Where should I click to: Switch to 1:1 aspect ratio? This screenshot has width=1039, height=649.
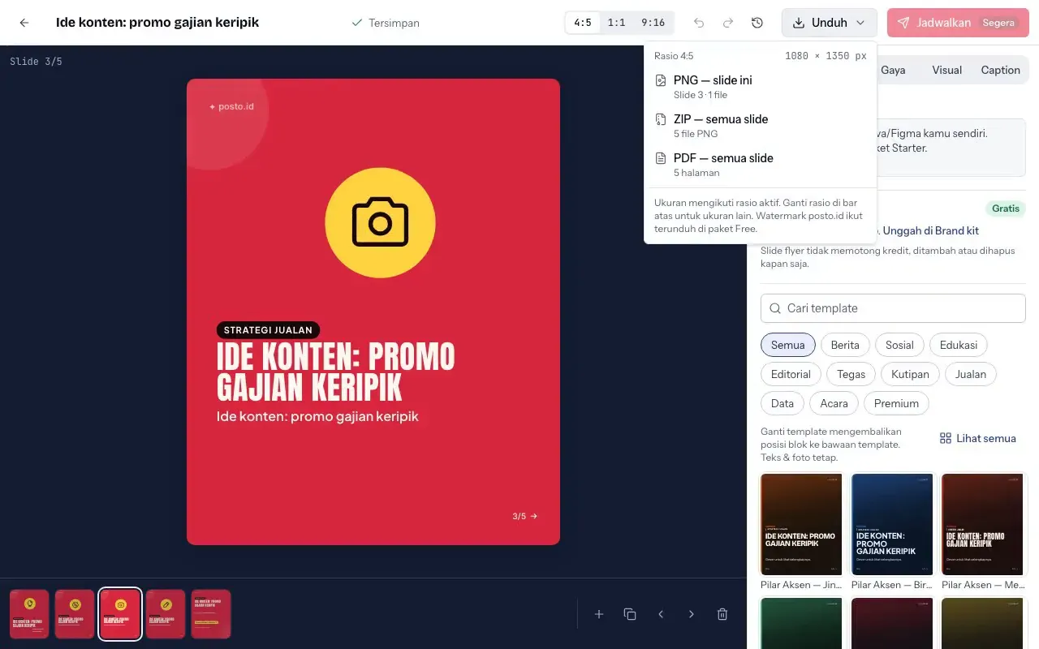[617, 23]
